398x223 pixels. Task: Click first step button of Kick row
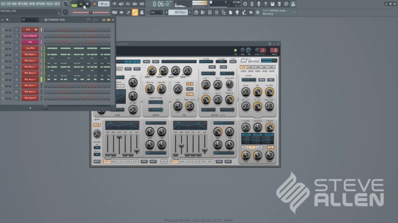[46, 29]
